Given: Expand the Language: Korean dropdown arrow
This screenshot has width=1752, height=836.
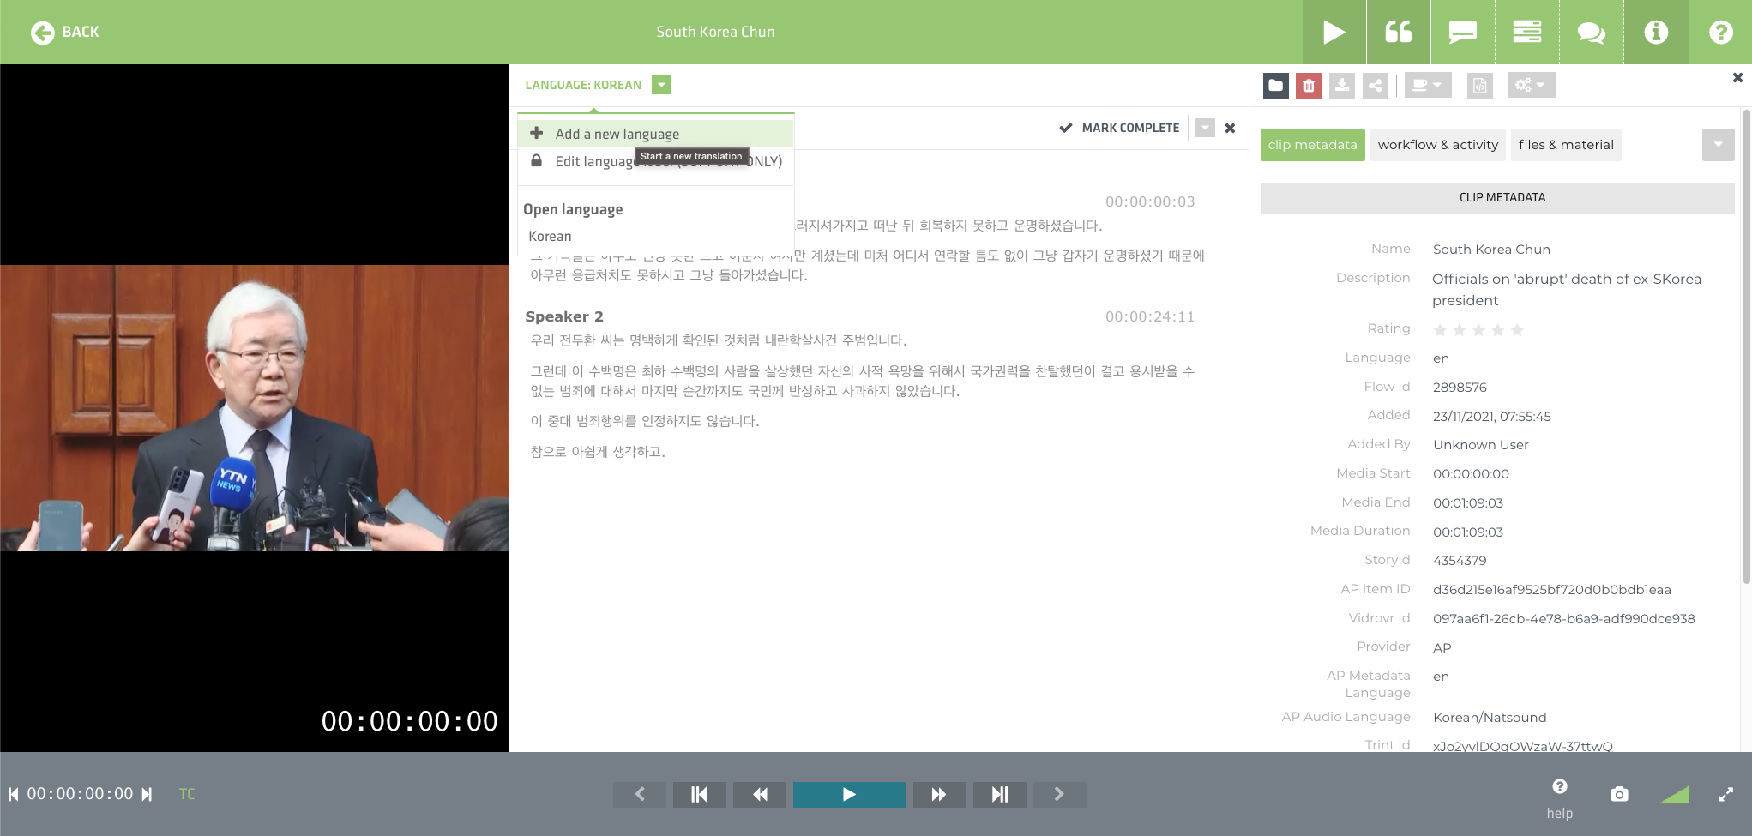Looking at the screenshot, I should 661,85.
